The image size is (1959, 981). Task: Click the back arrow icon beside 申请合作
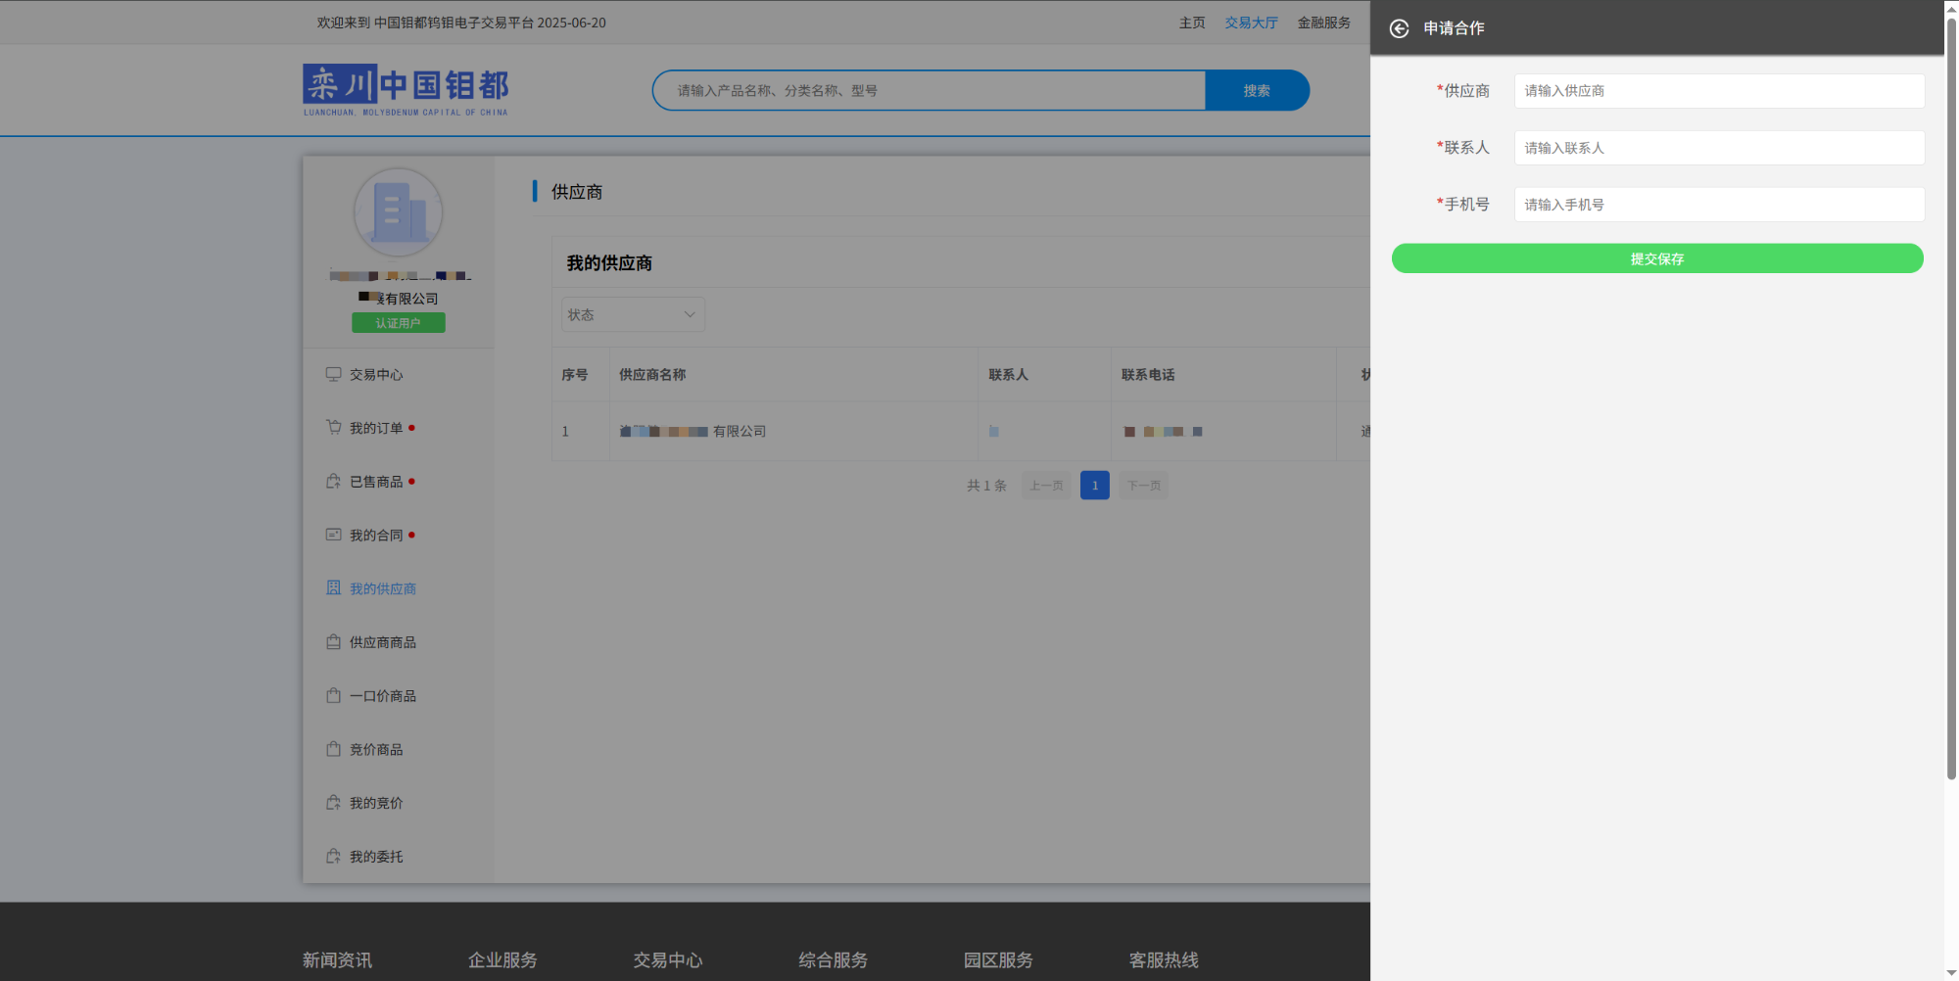1399,28
